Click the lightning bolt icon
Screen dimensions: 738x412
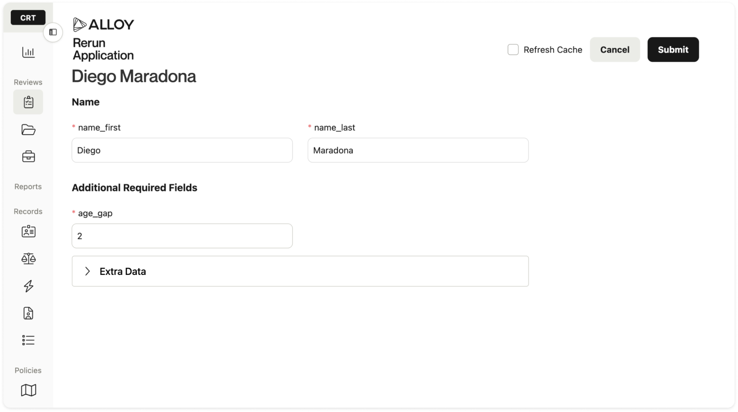tap(28, 286)
